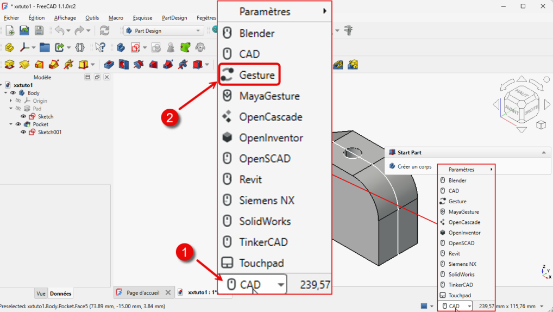This screenshot has width=553, height=312.
Task: Choose Gesture in small navigation menu
Action: click(457, 201)
